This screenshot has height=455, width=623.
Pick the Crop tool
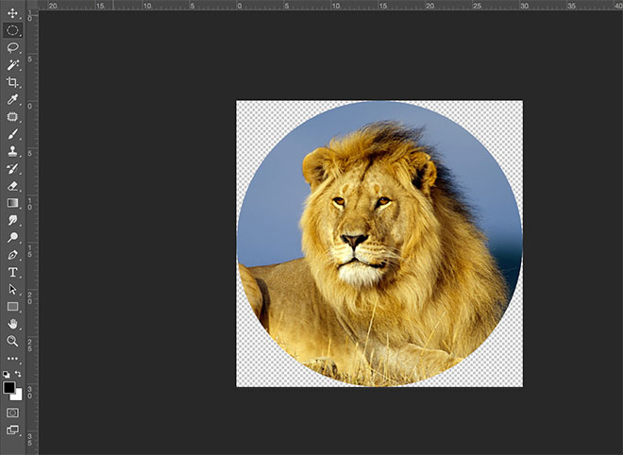point(13,82)
